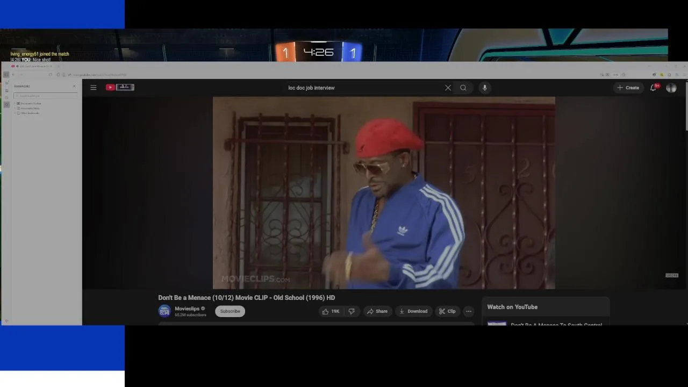The width and height of the screenshot is (688, 387).
Task: Subscribe to Movieclips channel
Action: pyautogui.click(x=230, y=311)
